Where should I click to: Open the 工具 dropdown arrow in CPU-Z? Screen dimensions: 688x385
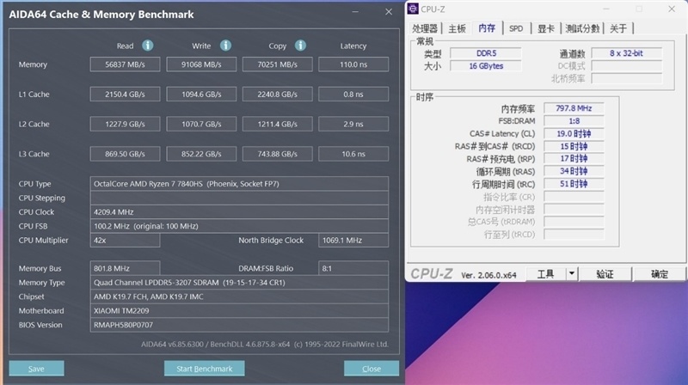click(572, 274)
